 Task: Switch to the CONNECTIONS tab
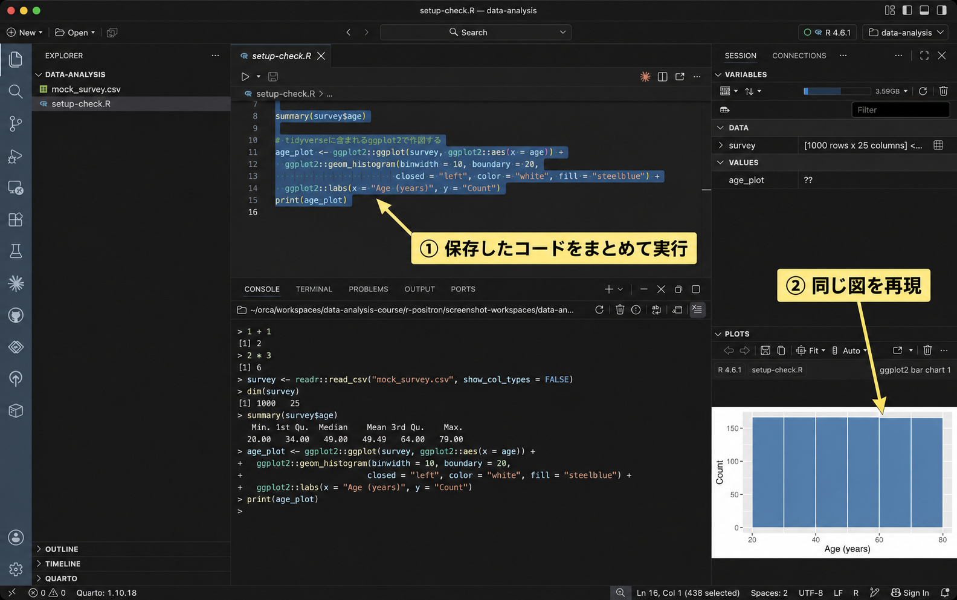tap(799, 56)
